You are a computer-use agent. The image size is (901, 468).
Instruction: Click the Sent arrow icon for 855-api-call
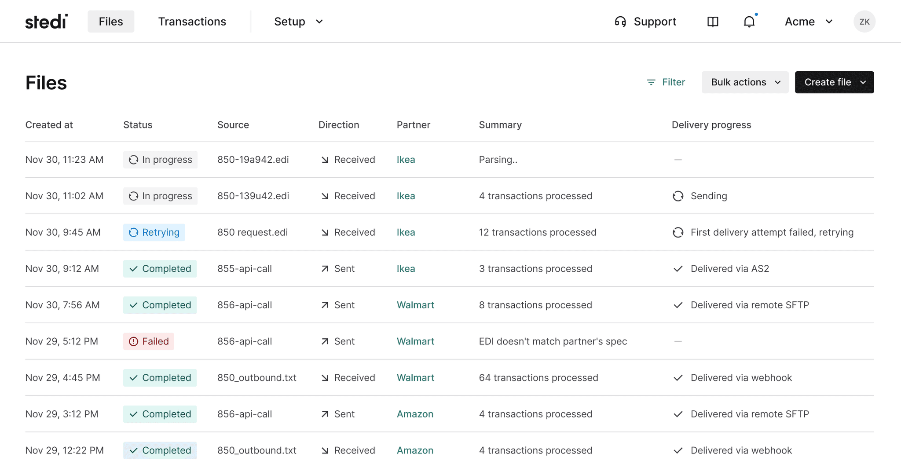[324, 268]
